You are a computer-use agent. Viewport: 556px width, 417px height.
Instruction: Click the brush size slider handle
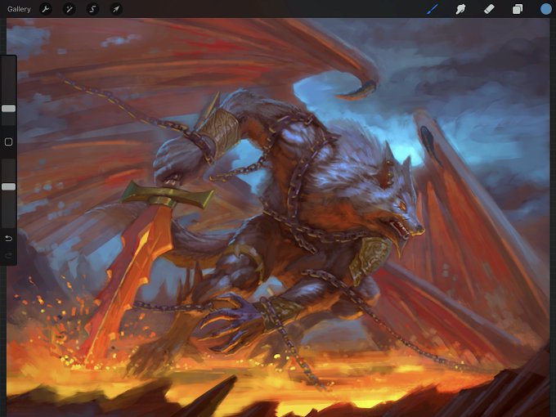(x=8, y=109)
